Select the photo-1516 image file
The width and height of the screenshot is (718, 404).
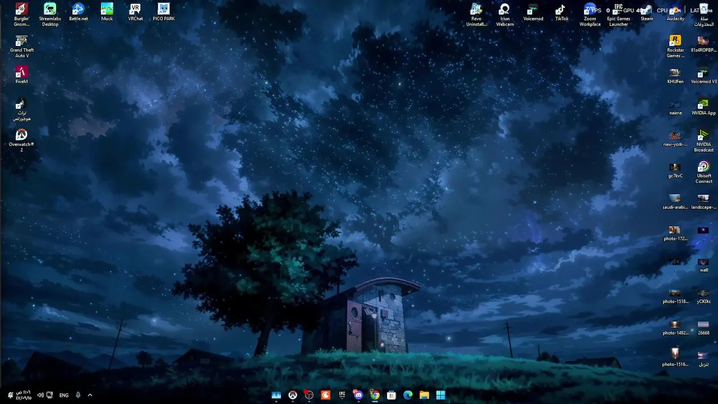pos(675,358)
